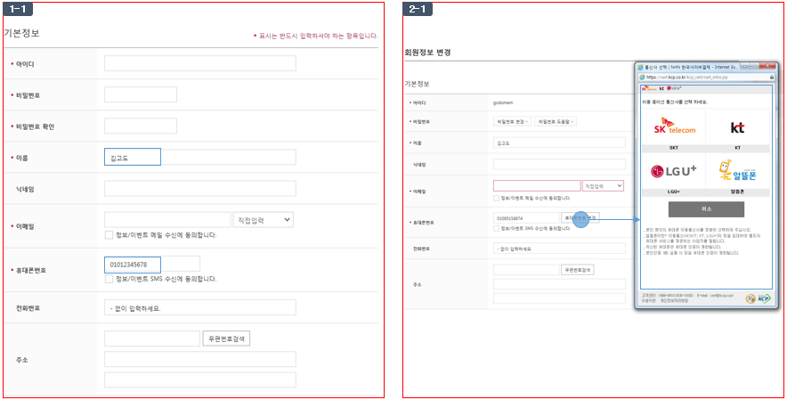Click postal code field in panel 1-1
Screen dimensions: 787x400
[152, 339]
